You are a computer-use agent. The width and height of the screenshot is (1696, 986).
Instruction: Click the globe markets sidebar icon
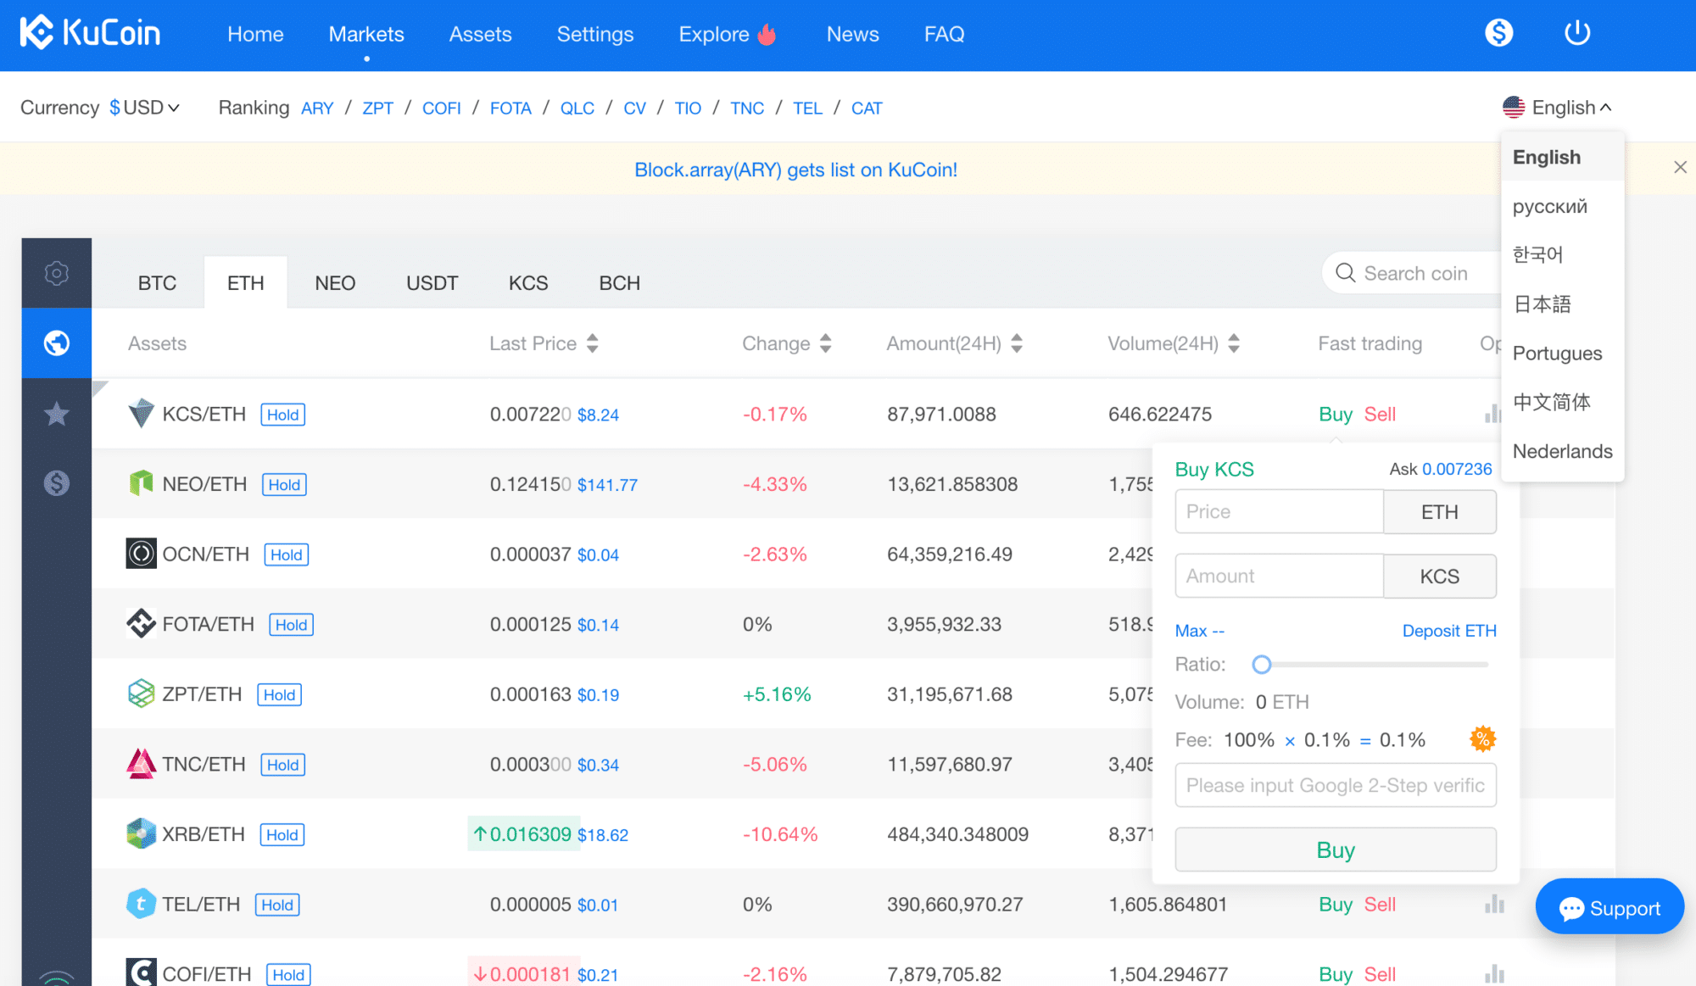pyautogui.click(x=57, y=343)
